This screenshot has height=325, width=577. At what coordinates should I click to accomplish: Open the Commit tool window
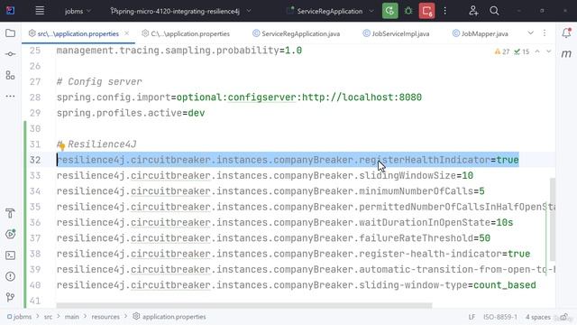pos(10,54)
